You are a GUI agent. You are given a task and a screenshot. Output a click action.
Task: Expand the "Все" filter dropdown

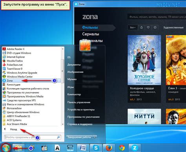(133, 27)
